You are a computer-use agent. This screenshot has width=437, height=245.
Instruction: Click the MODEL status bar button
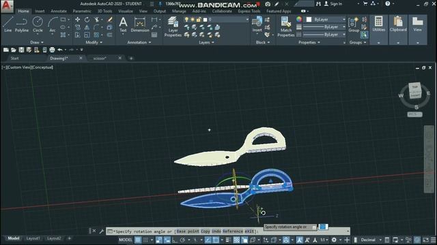click(x=125, y=240)
